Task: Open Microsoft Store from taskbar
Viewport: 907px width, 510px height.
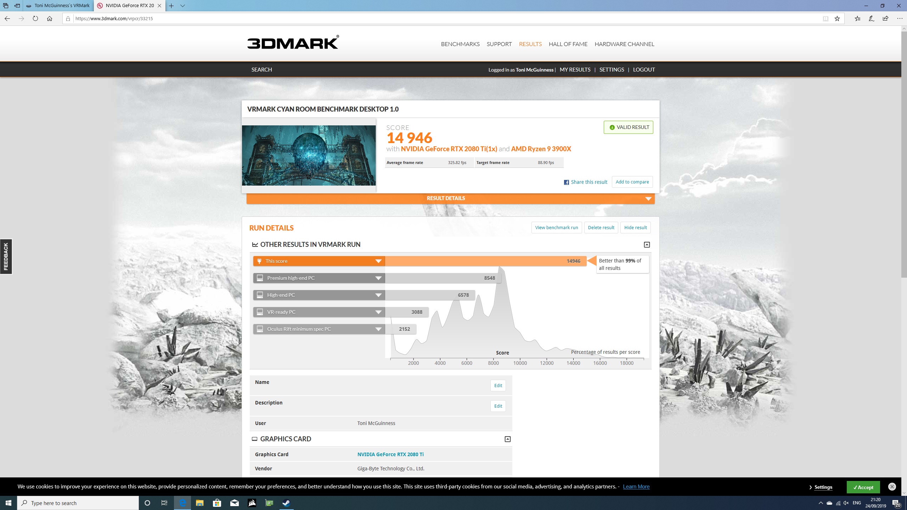Action: click(217, 503)
